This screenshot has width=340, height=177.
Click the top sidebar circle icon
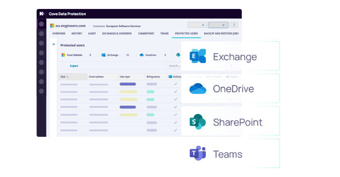tap(41, 24)
